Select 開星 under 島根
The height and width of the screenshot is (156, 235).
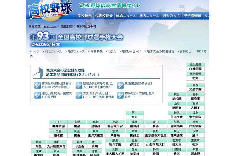click(77, 126)
